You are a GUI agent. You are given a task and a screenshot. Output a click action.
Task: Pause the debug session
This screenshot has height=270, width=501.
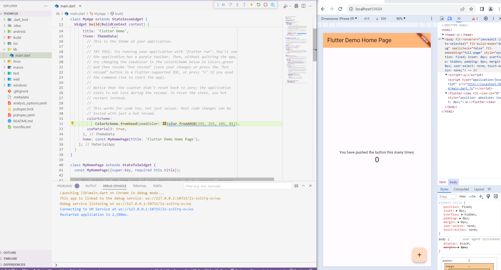[x=223, y=5]
